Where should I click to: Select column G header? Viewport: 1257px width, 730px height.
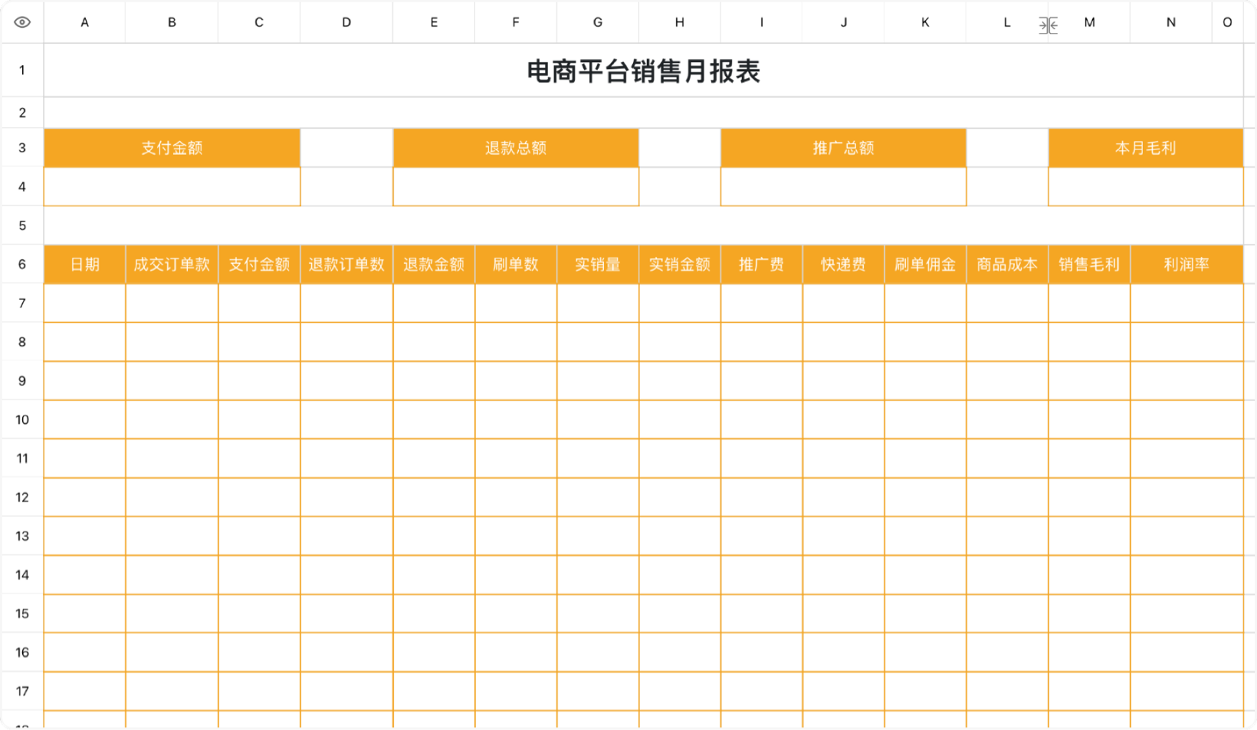(x=598, y=22)
